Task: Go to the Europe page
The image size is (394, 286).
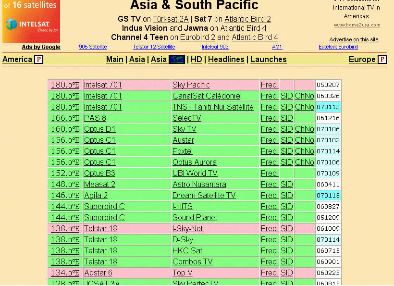Action: click(362, 60)
